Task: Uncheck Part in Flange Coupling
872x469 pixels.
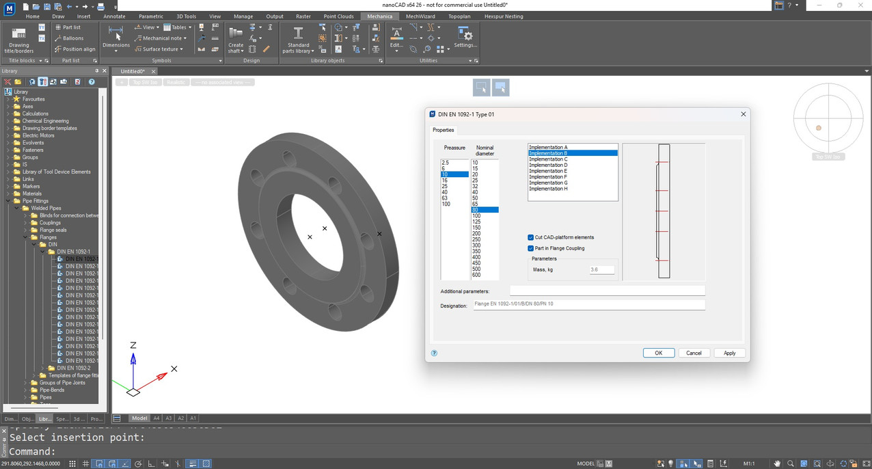Action: pos(531,248)
